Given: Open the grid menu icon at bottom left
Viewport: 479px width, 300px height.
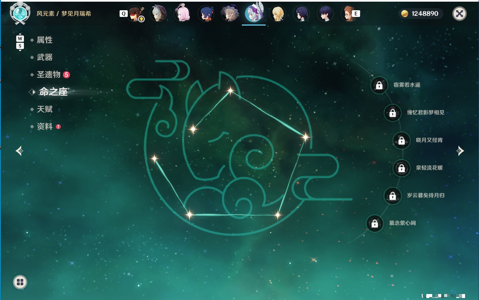Looking at the screenshot, I should click(20, 282).
